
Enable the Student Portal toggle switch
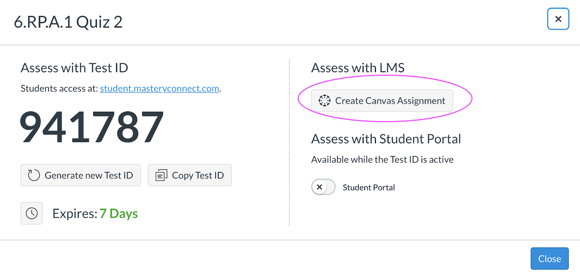click(x=323, y=187)
